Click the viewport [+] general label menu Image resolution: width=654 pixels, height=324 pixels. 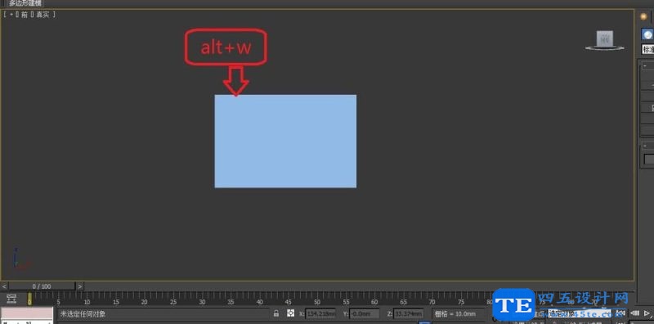(11, 15)
